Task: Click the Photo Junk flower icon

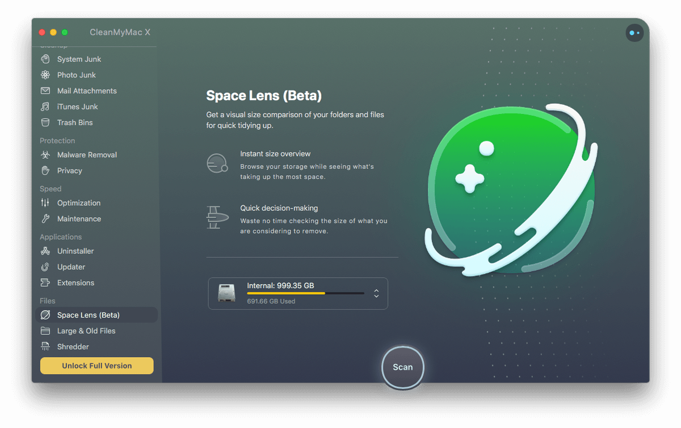Action: click(45, 75)
